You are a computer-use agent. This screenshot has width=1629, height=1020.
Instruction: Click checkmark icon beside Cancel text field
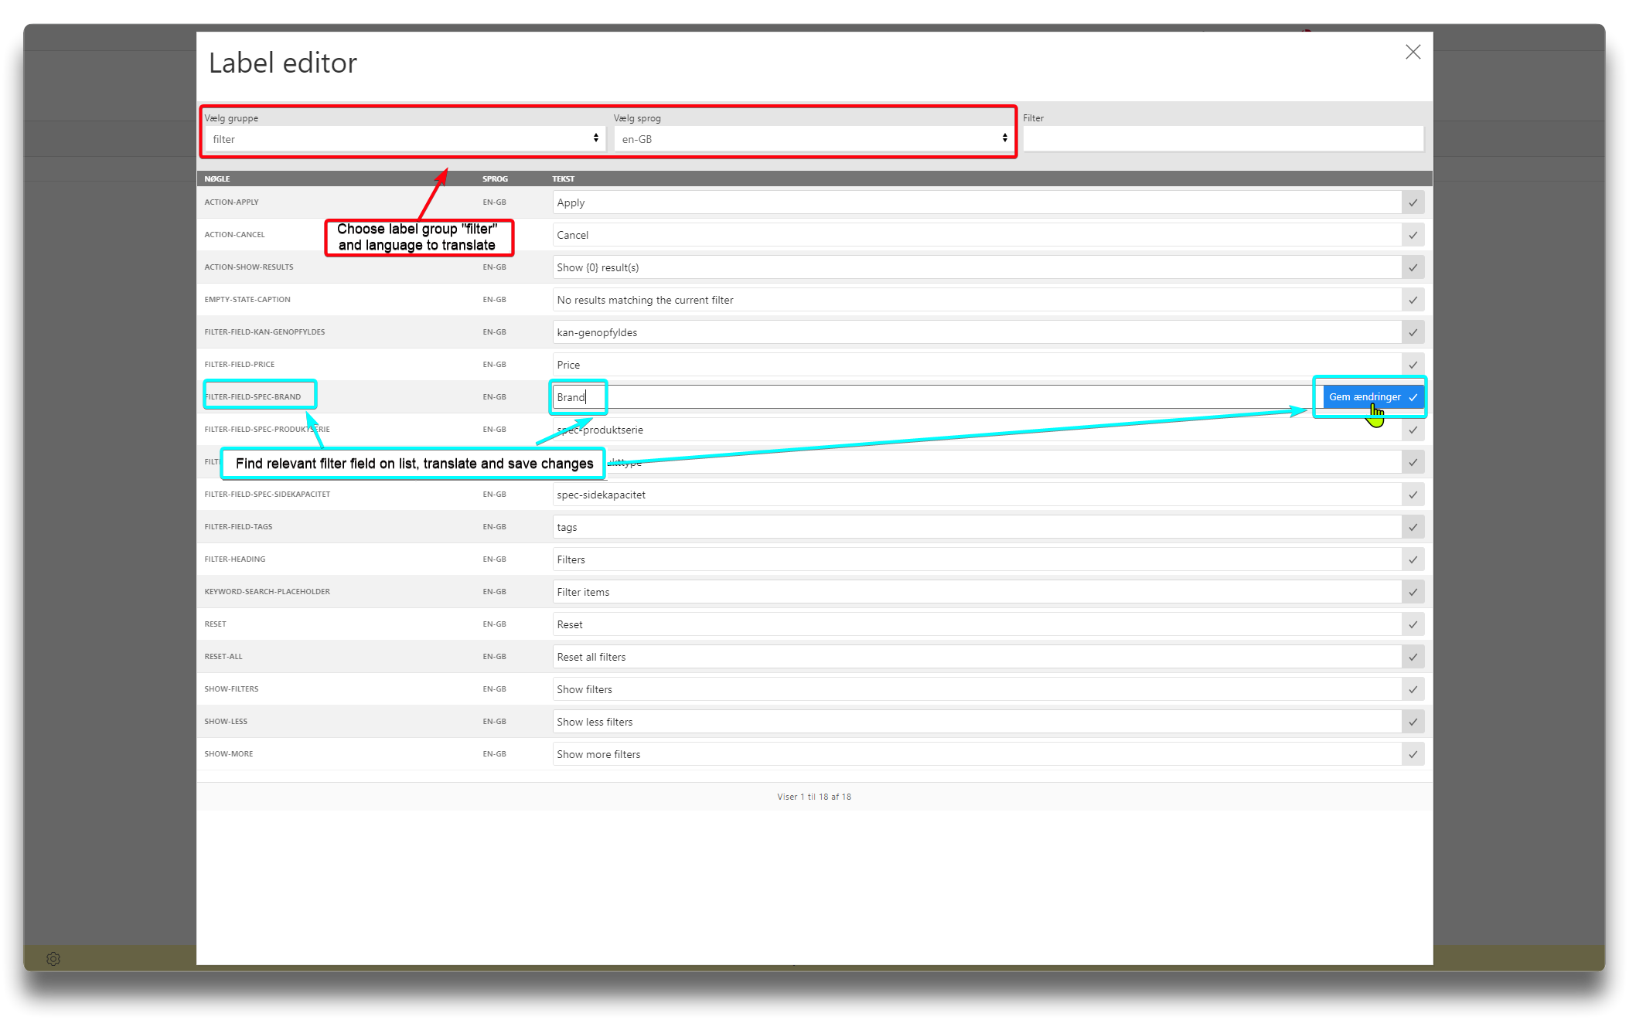coord(1413,235)
